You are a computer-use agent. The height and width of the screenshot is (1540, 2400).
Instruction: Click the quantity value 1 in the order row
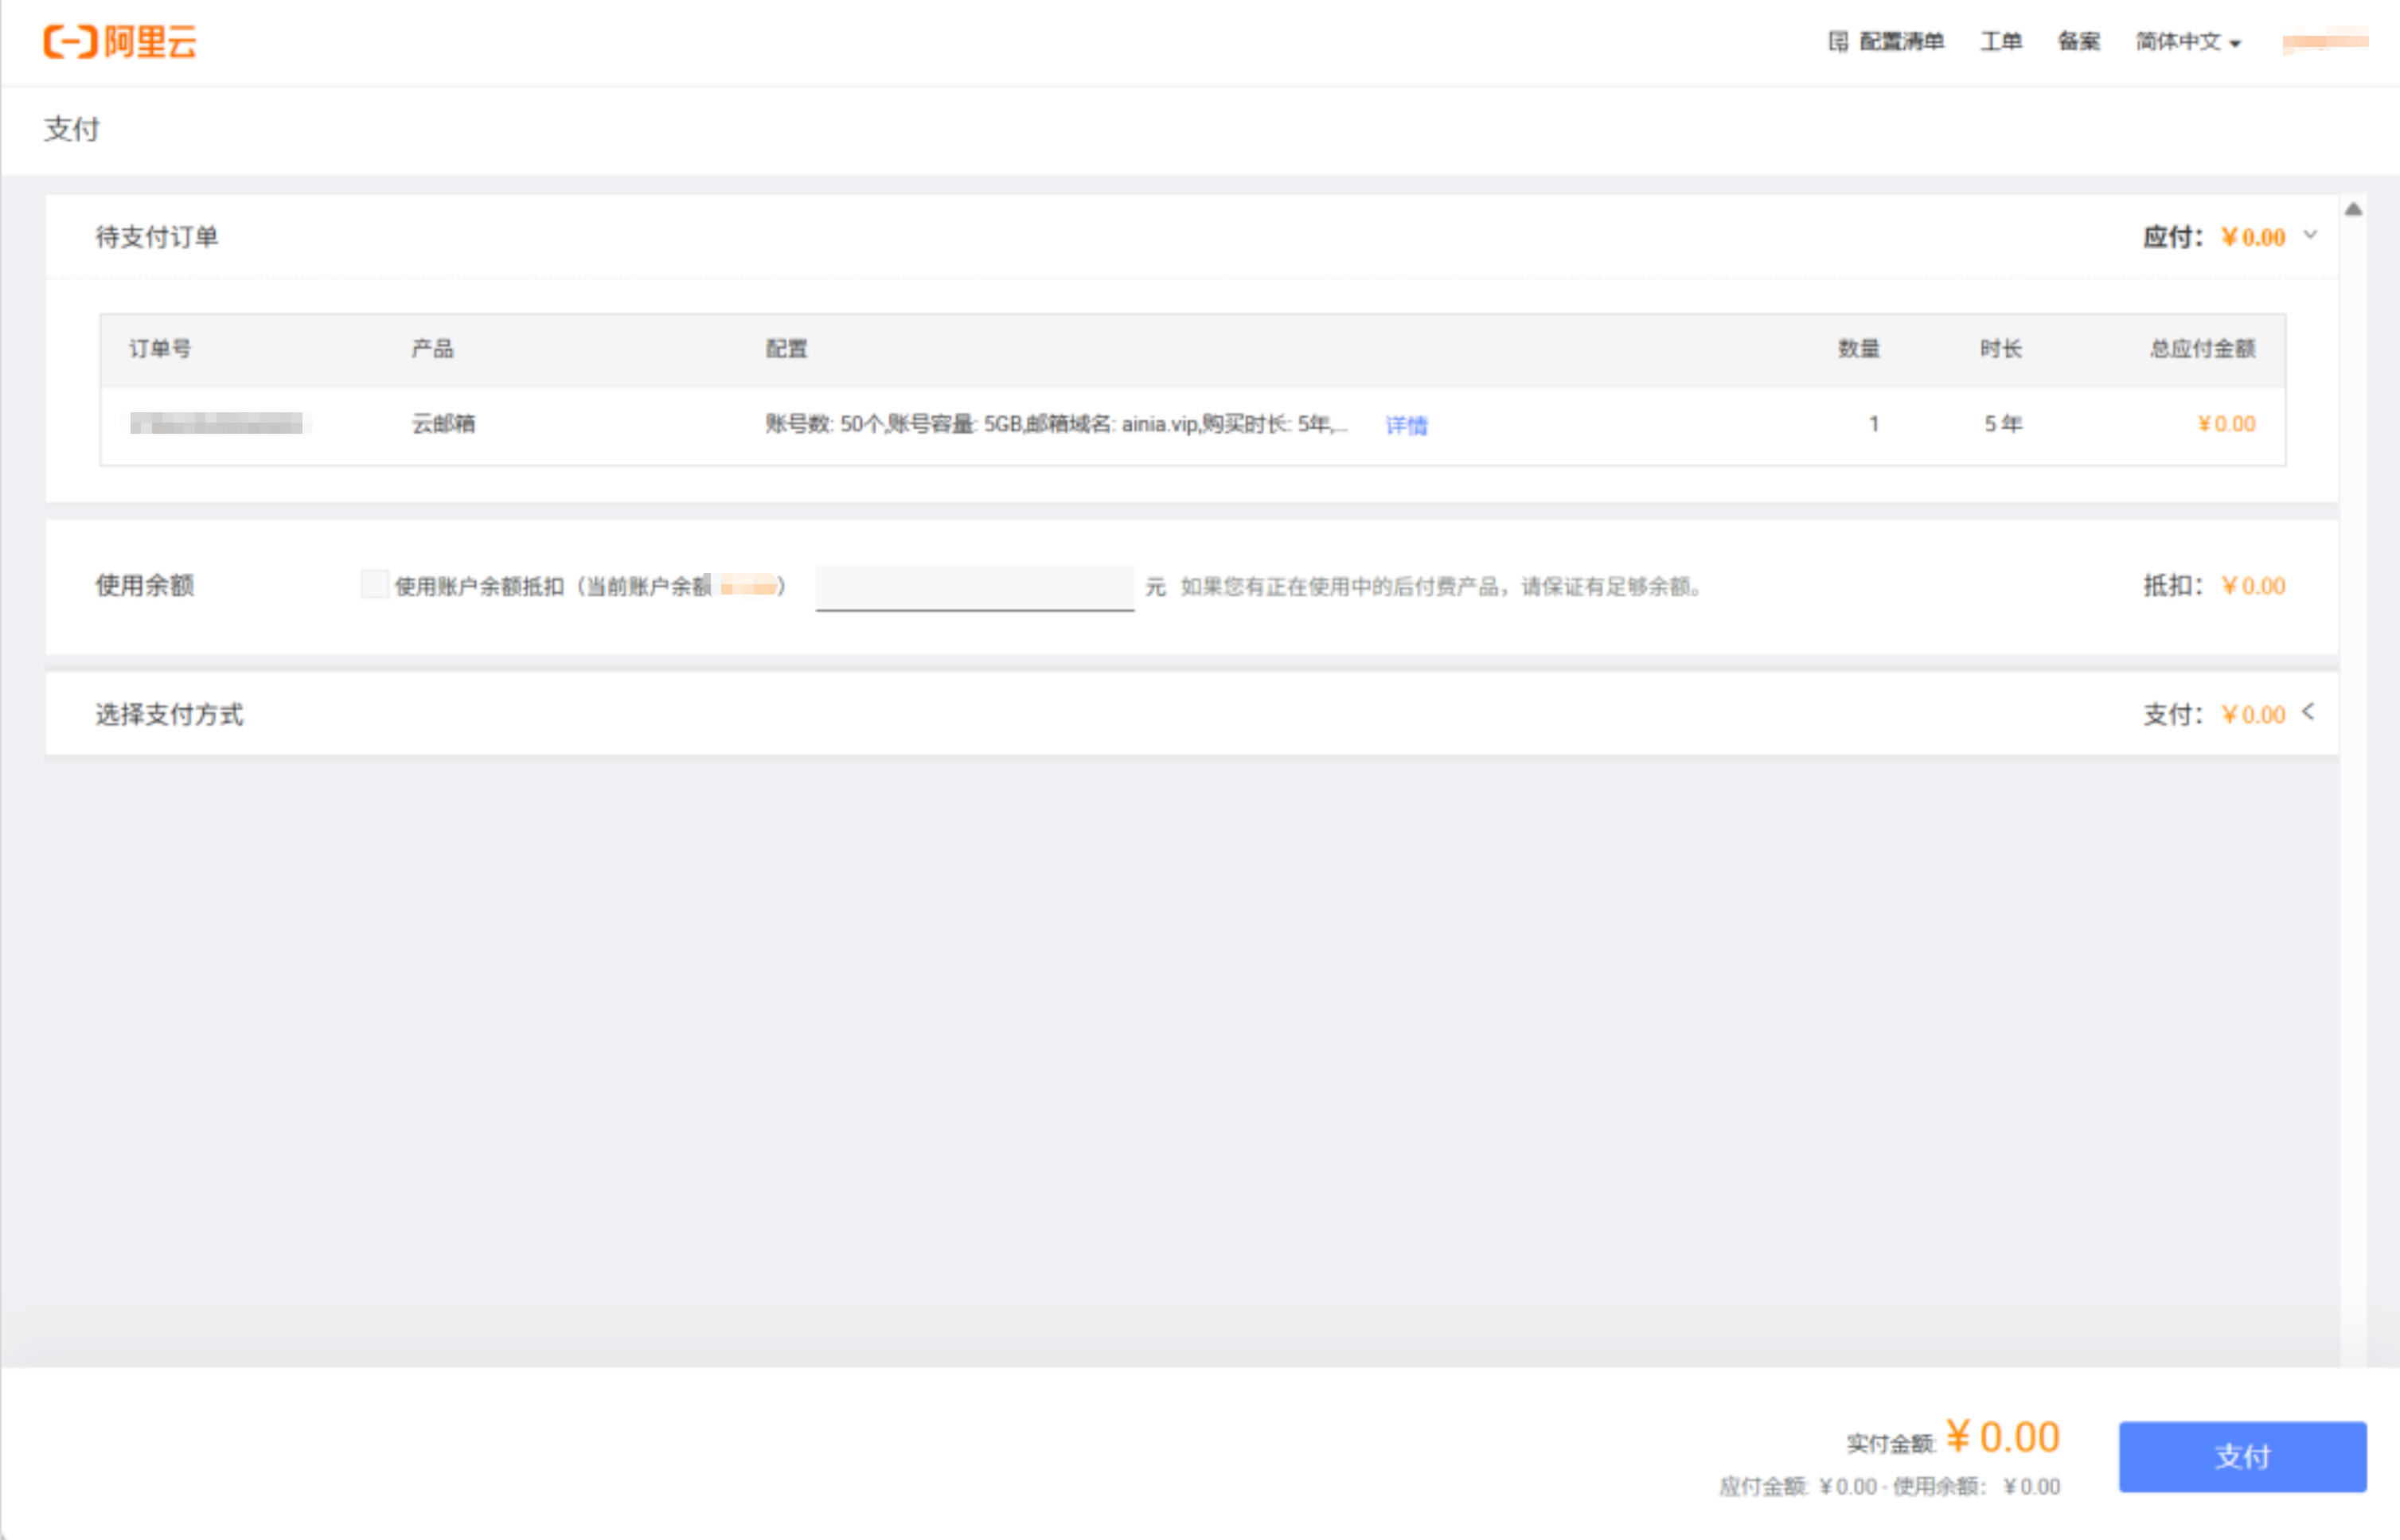tap(1874, 424)
